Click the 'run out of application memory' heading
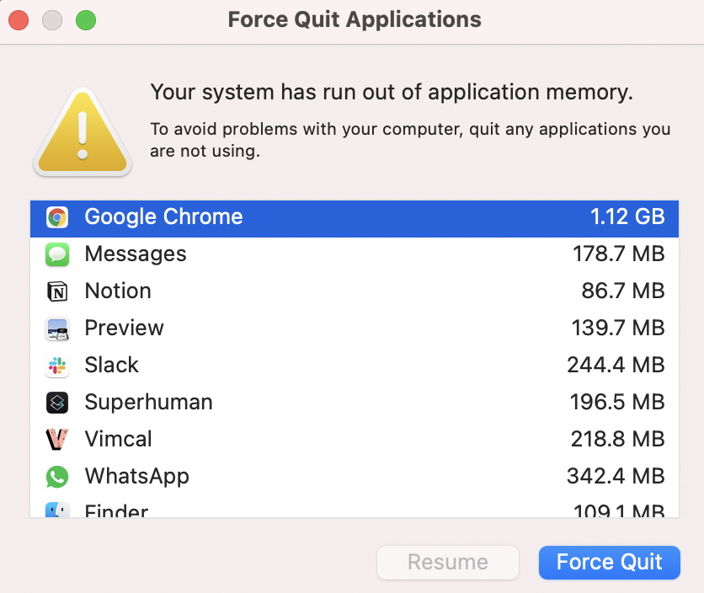 (x=392, y=92)
